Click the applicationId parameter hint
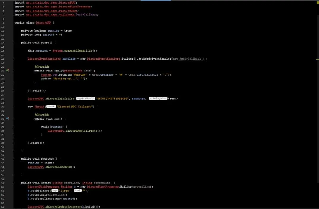The image size is (319, 209). pyautogui.click(x=85, y=99)
